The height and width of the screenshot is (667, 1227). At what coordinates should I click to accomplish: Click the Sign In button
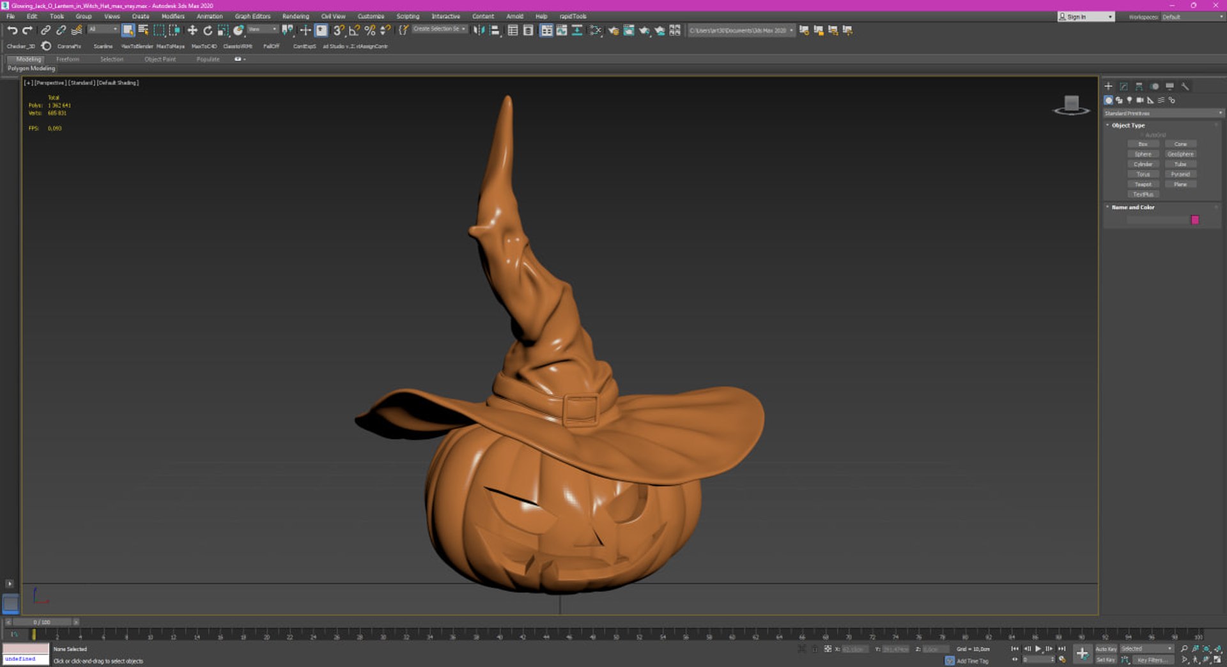click(1086, 17)
